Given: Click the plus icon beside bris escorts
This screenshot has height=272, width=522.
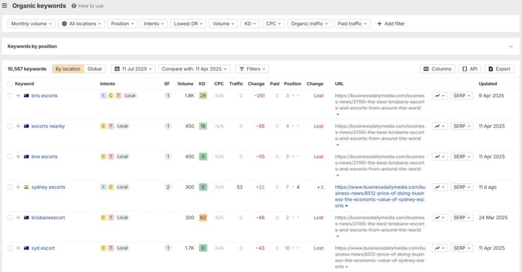Looking at the screenshot, I should point(18,95).
